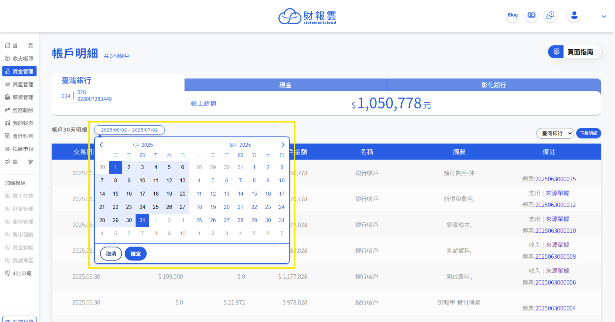Click the 8月 2025 month header

coord(240,145)
